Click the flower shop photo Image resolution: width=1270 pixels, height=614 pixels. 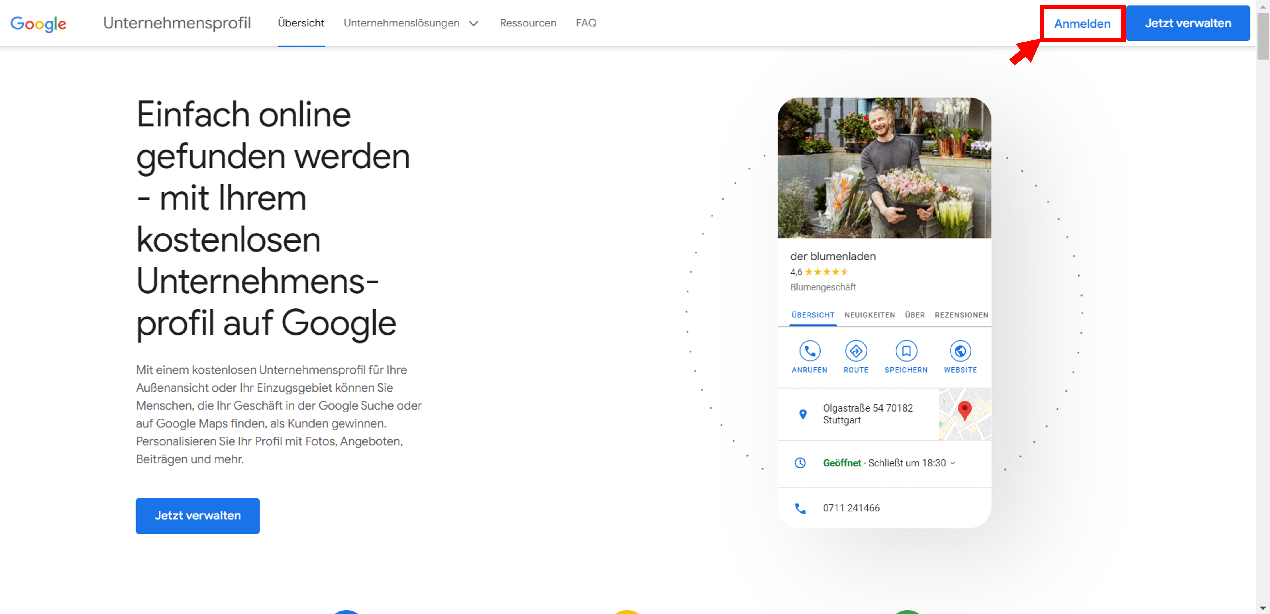(x=884, y=168)
